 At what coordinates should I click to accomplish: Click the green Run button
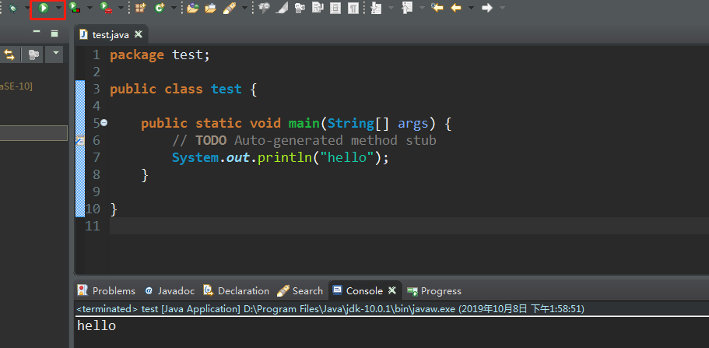click(44, 8)
